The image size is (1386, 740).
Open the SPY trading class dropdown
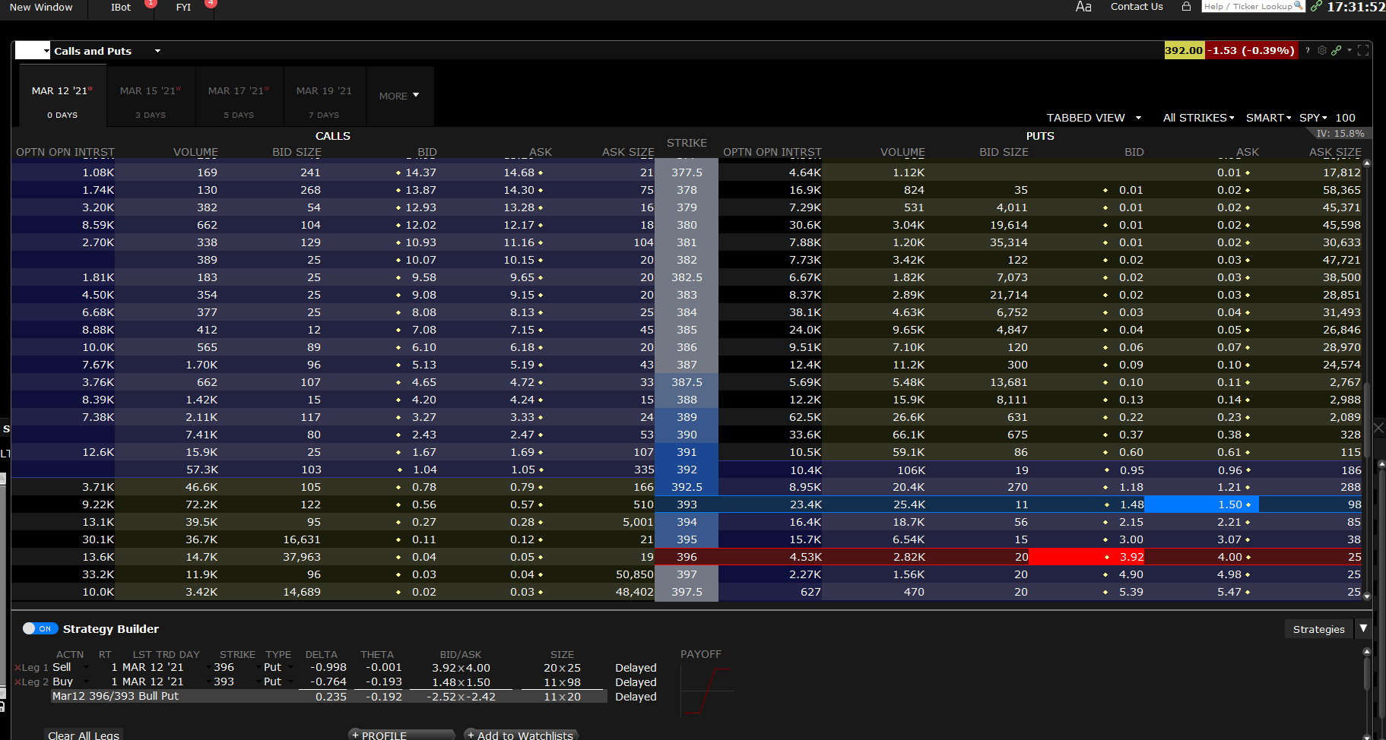coord(1313,118)
